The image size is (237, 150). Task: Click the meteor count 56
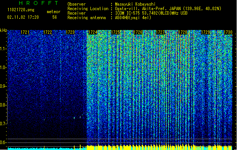55,17
